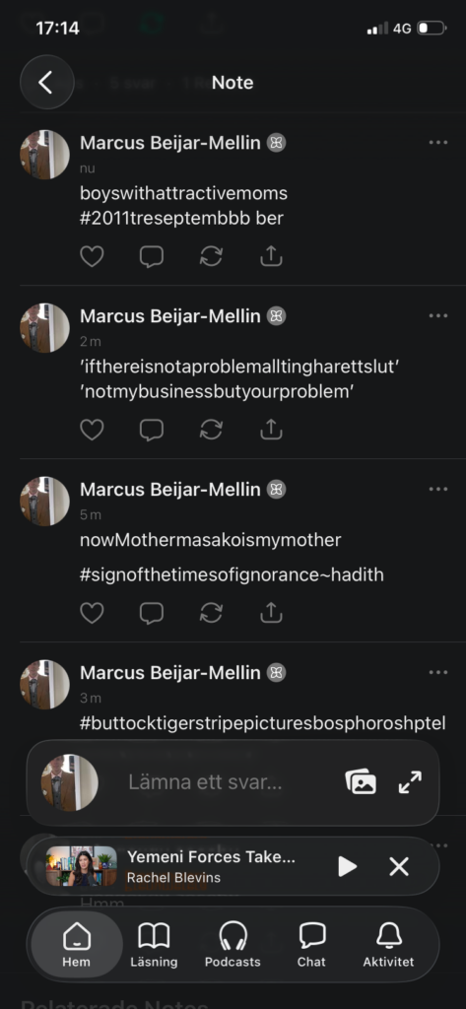This screenshot has height=1009, width=466.
Task: Open Marcus Beijar-Mellin's profile from the top note
Action: tap(169, 142)
